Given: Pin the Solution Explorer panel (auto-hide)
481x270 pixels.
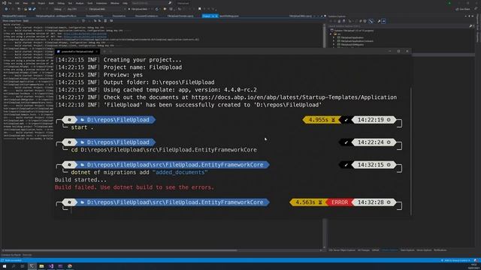Looking at the screenshot, I should (x=469, y=16).
